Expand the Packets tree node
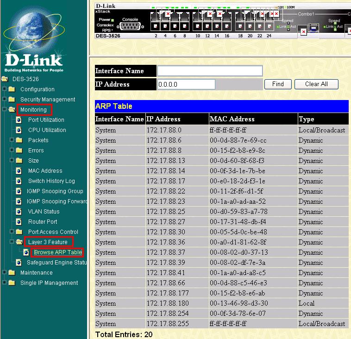Screen dimensions: 351x339 12,140
